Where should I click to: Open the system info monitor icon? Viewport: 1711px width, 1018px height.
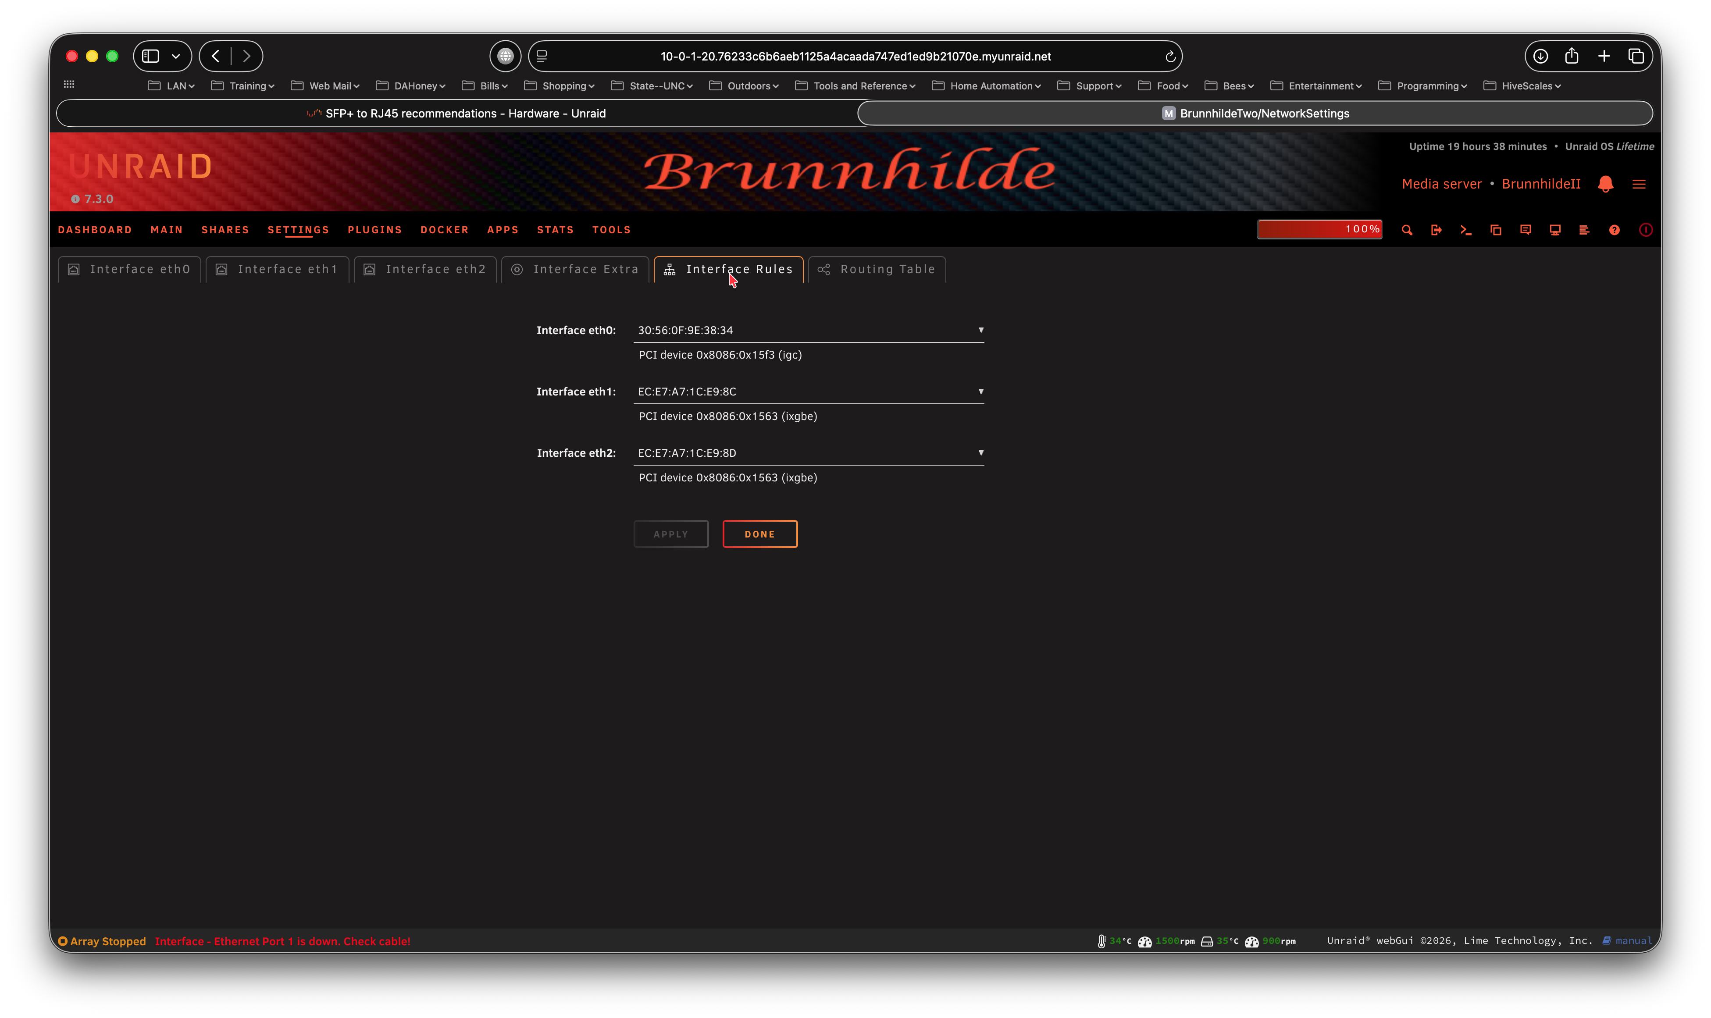coord(1554,230)
